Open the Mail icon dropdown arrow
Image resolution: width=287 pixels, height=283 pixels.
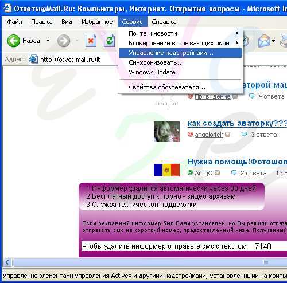274,41
